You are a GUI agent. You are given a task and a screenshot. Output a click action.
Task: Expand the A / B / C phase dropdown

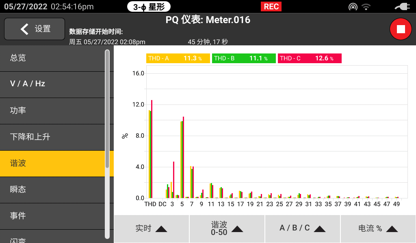click(302, 229)
